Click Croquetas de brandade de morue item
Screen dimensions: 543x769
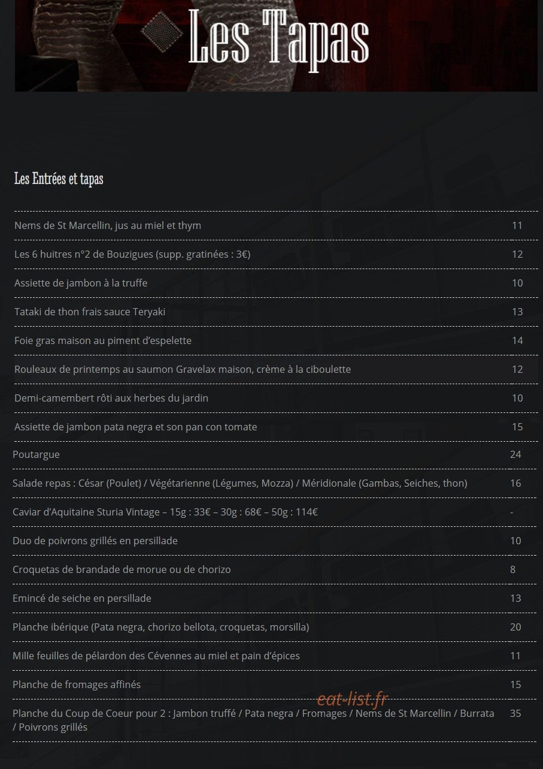[122, 569]
